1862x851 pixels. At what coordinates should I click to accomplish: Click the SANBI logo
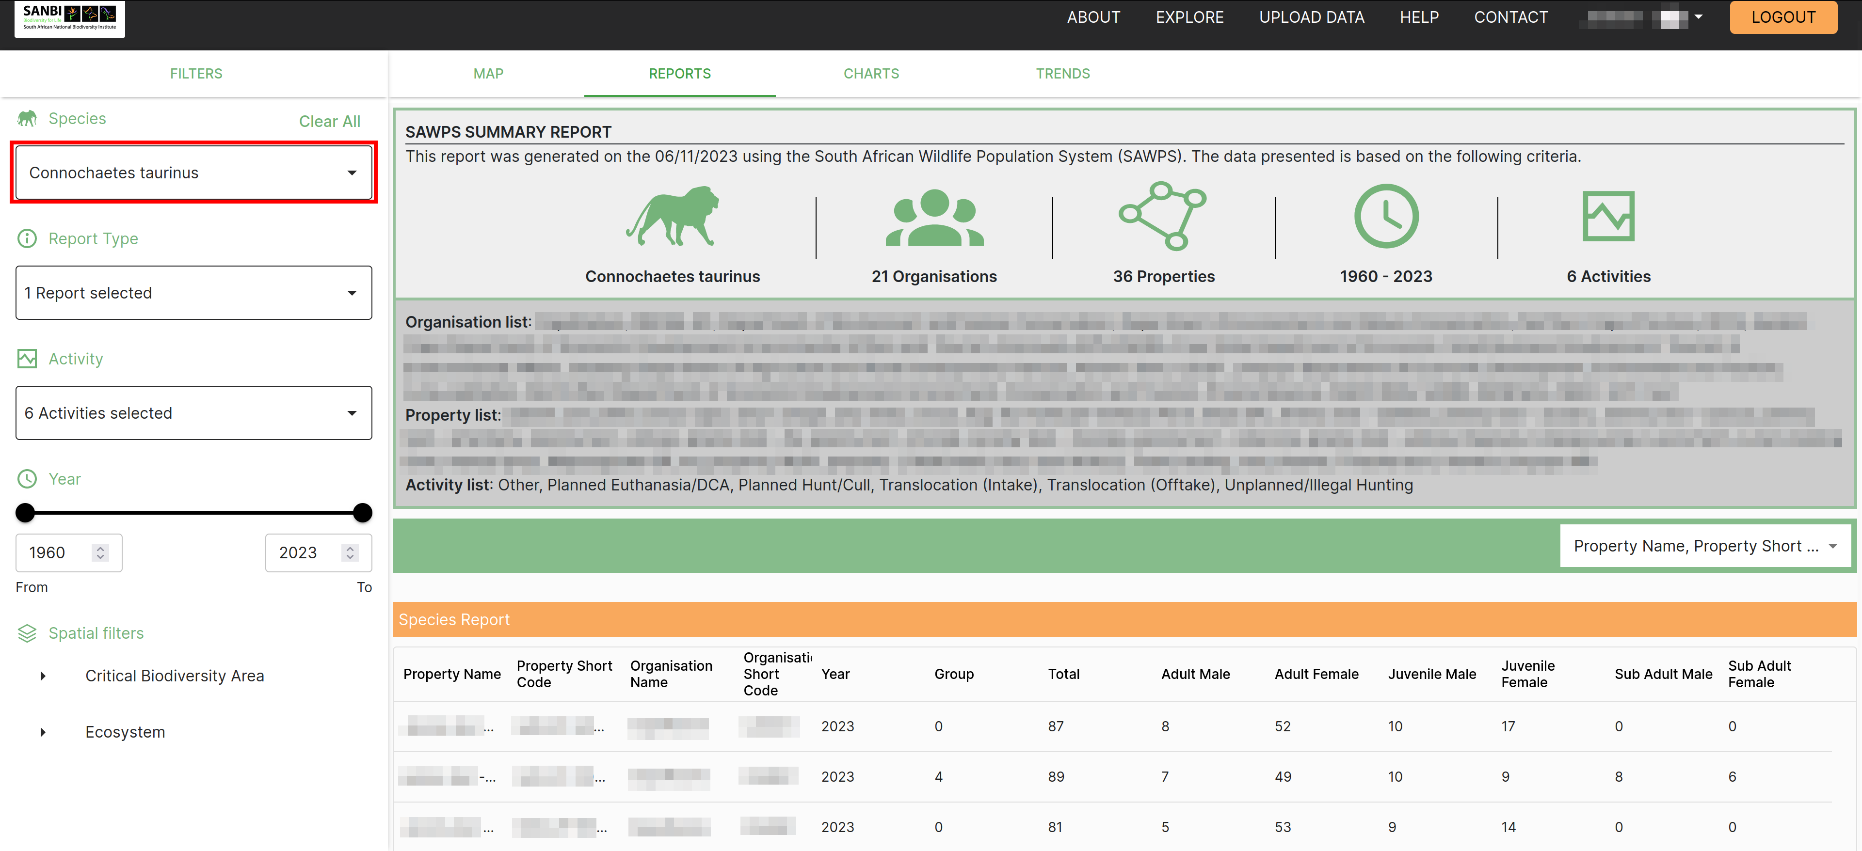69,19
